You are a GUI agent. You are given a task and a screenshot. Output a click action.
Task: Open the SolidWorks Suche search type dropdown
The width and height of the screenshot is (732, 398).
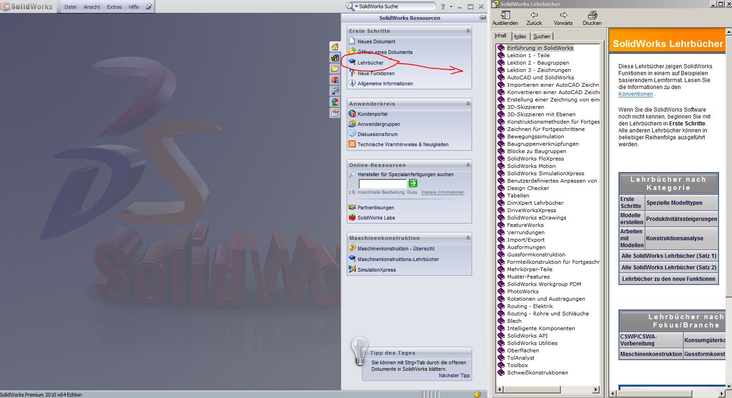356,6
